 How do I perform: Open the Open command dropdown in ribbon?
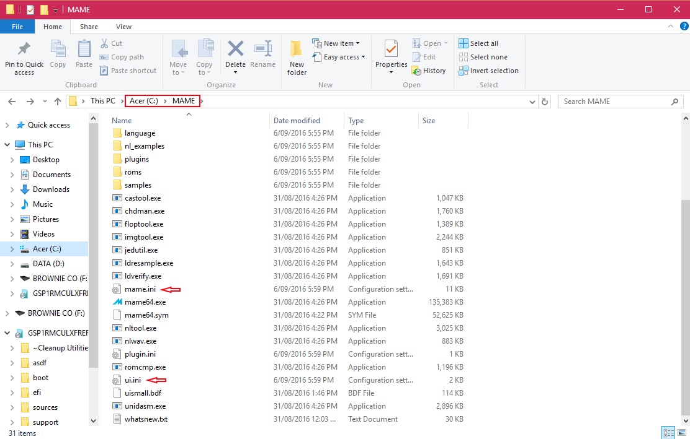[x=446, y=43]
